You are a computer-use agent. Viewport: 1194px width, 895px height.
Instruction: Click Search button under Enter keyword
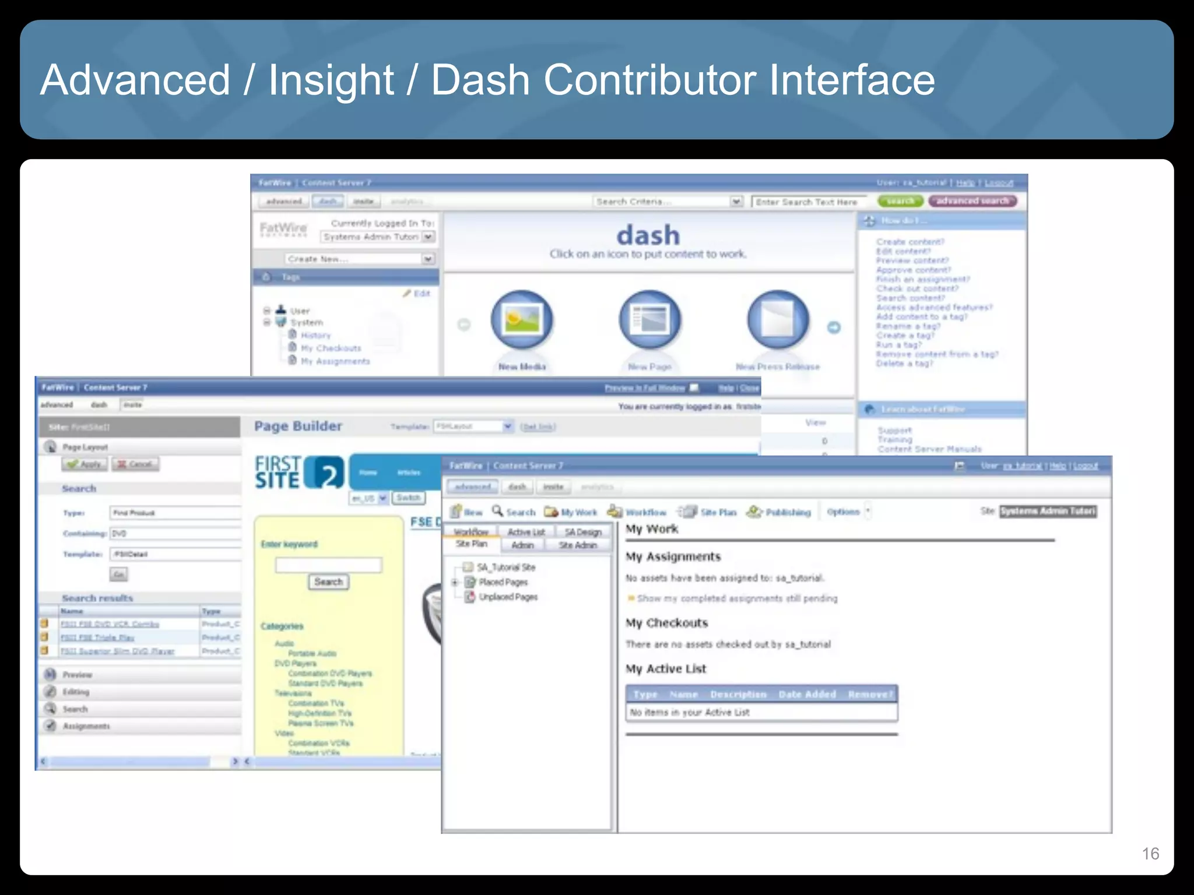point(329,582)
